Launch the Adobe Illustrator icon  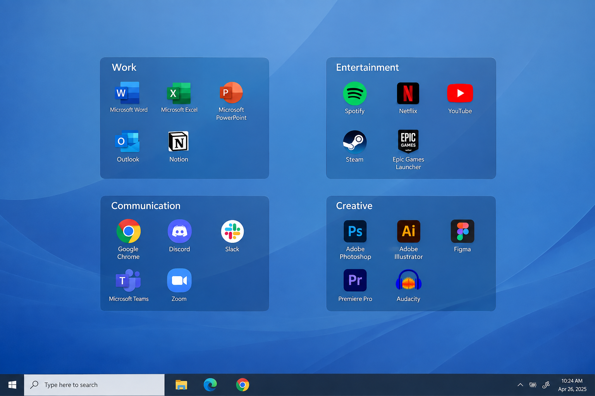(409, 231)
